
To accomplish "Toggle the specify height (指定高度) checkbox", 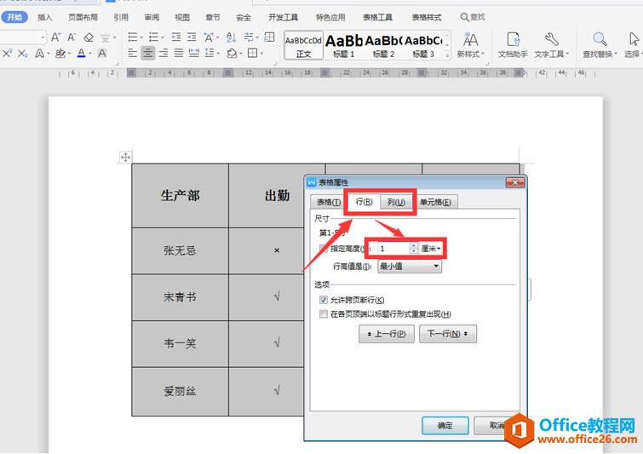I will click(x=323, y=249).
